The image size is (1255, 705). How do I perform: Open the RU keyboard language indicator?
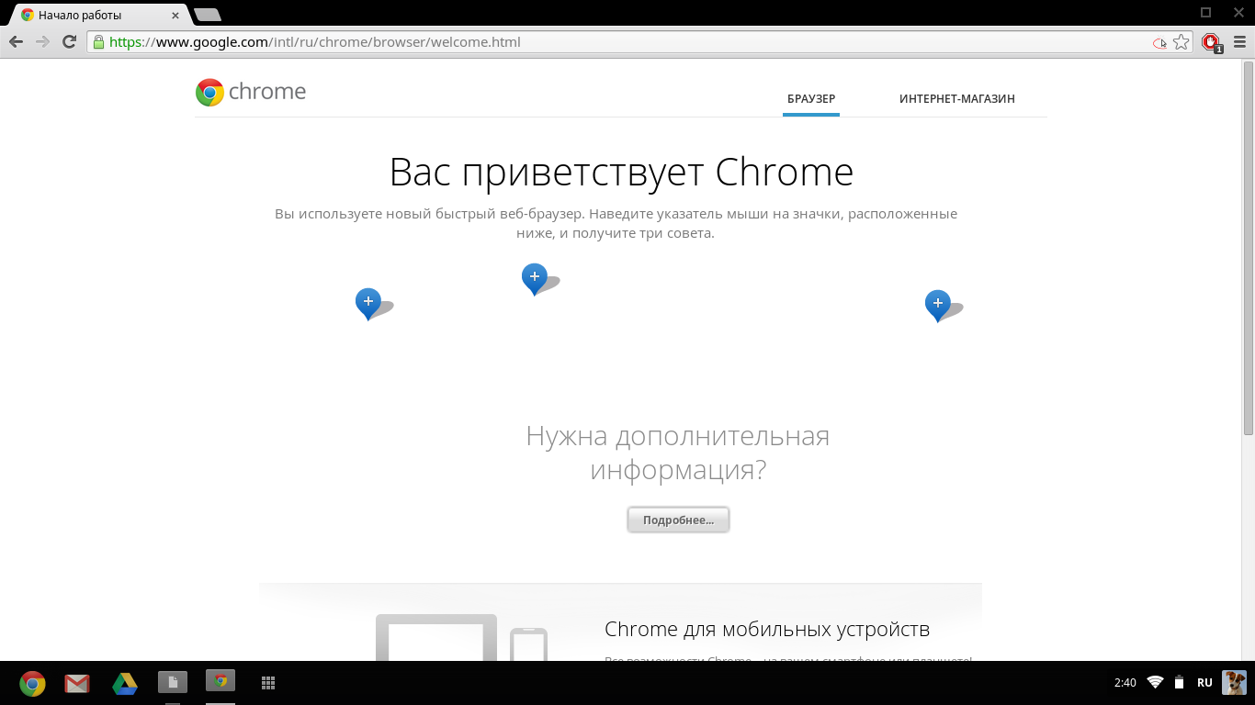click(x=1204, y=682)
